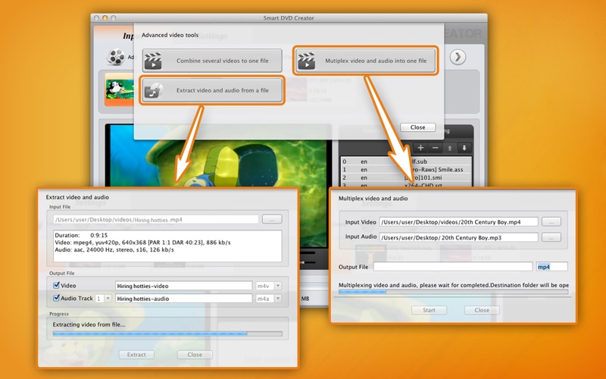Browse for Input Audio file
Image resolution: width=606 pixels, height=379 pixels.
pos(551,237)
